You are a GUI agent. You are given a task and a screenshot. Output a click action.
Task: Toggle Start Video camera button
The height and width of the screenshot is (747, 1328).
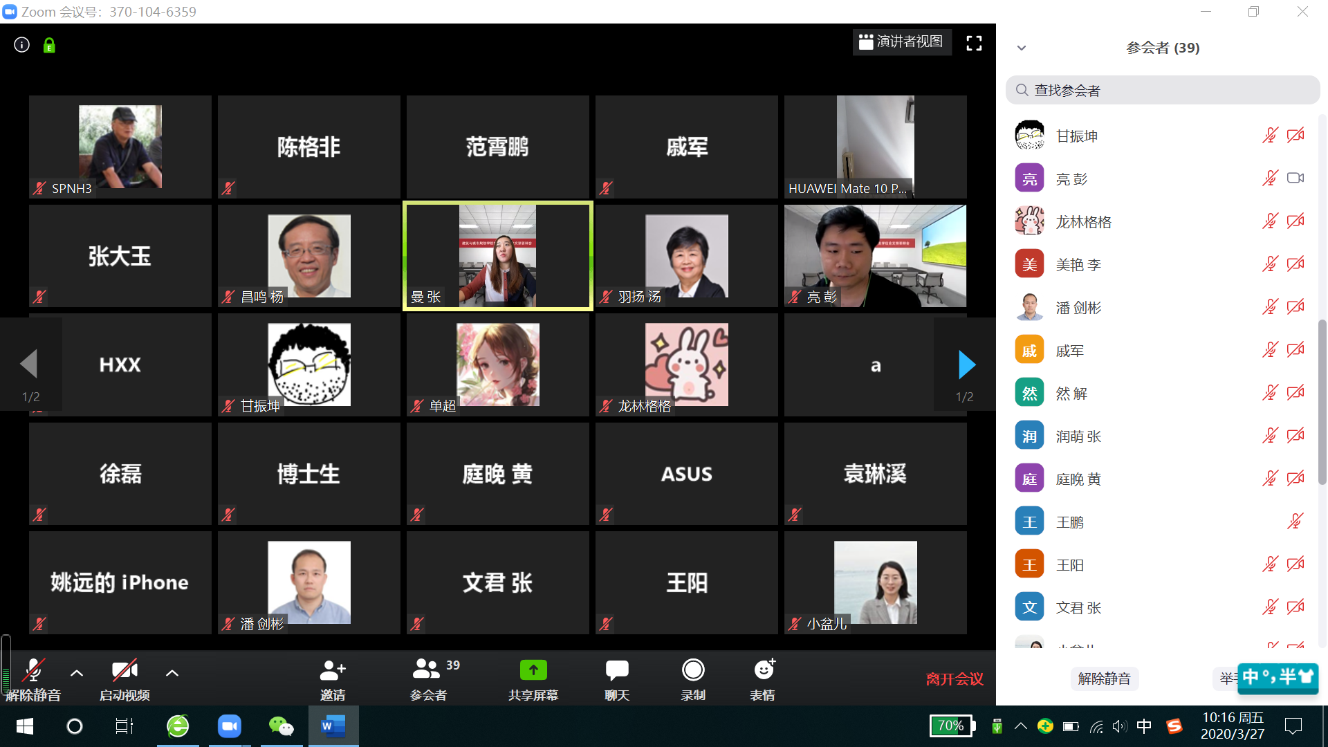tap(124, 671)
